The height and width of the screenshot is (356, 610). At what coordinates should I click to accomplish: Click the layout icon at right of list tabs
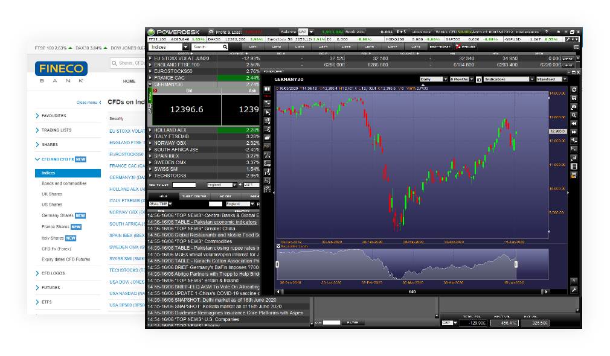click(576, 47)
